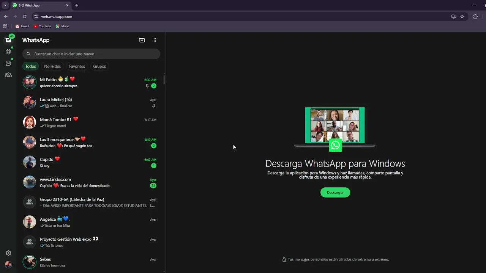The height and width of the screenshot is (273, 486).
Task: Open the browser extensions puzzle icon
Action: [x=475, y=17]
